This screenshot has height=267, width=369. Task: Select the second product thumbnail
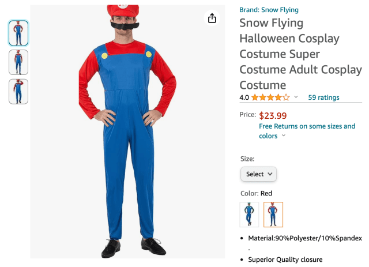click(x=18, y=62)
